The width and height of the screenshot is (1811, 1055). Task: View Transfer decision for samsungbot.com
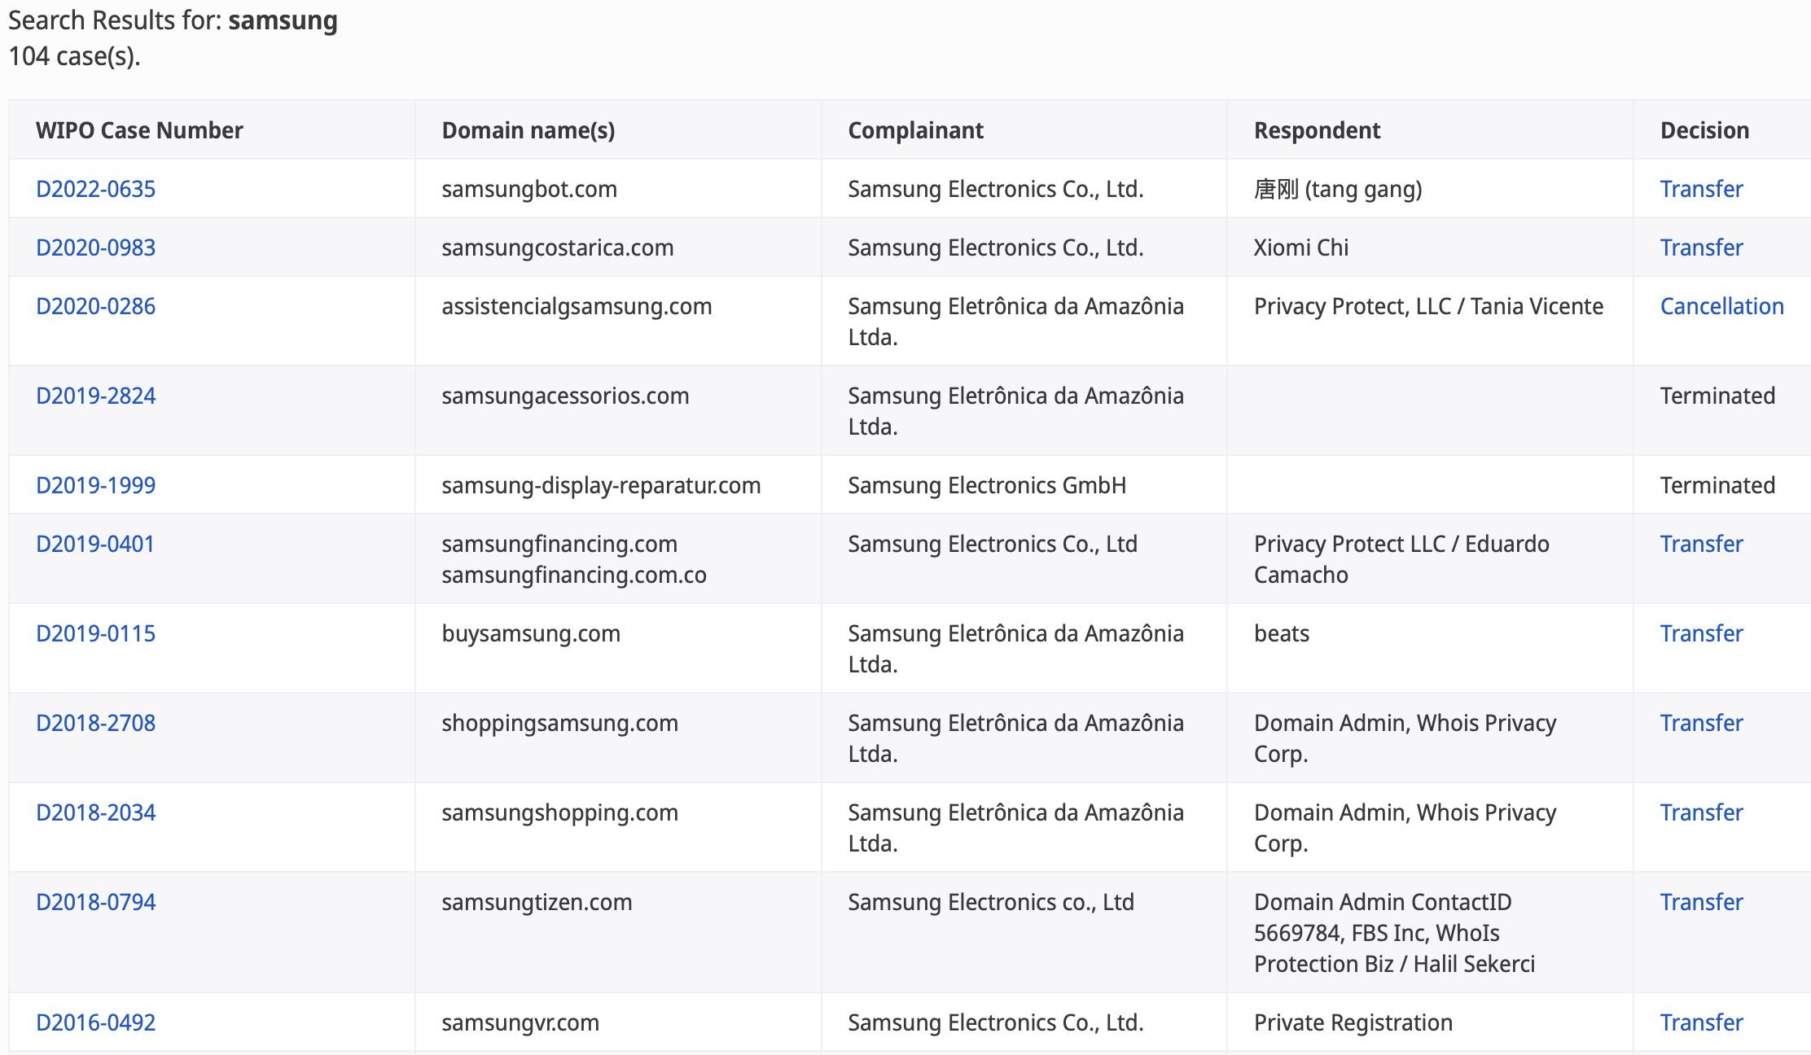1701,189
